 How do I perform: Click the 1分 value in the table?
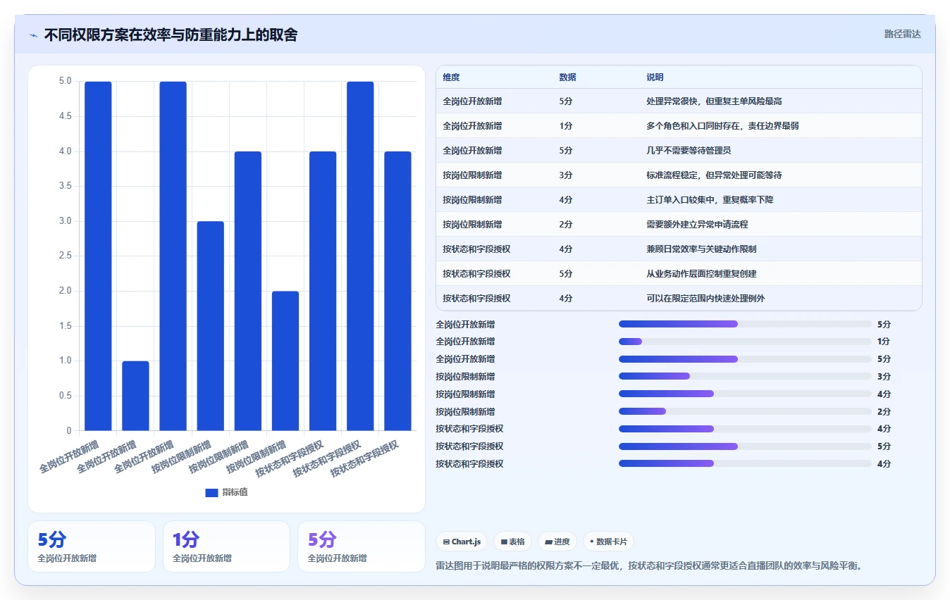tap(565, 126)
